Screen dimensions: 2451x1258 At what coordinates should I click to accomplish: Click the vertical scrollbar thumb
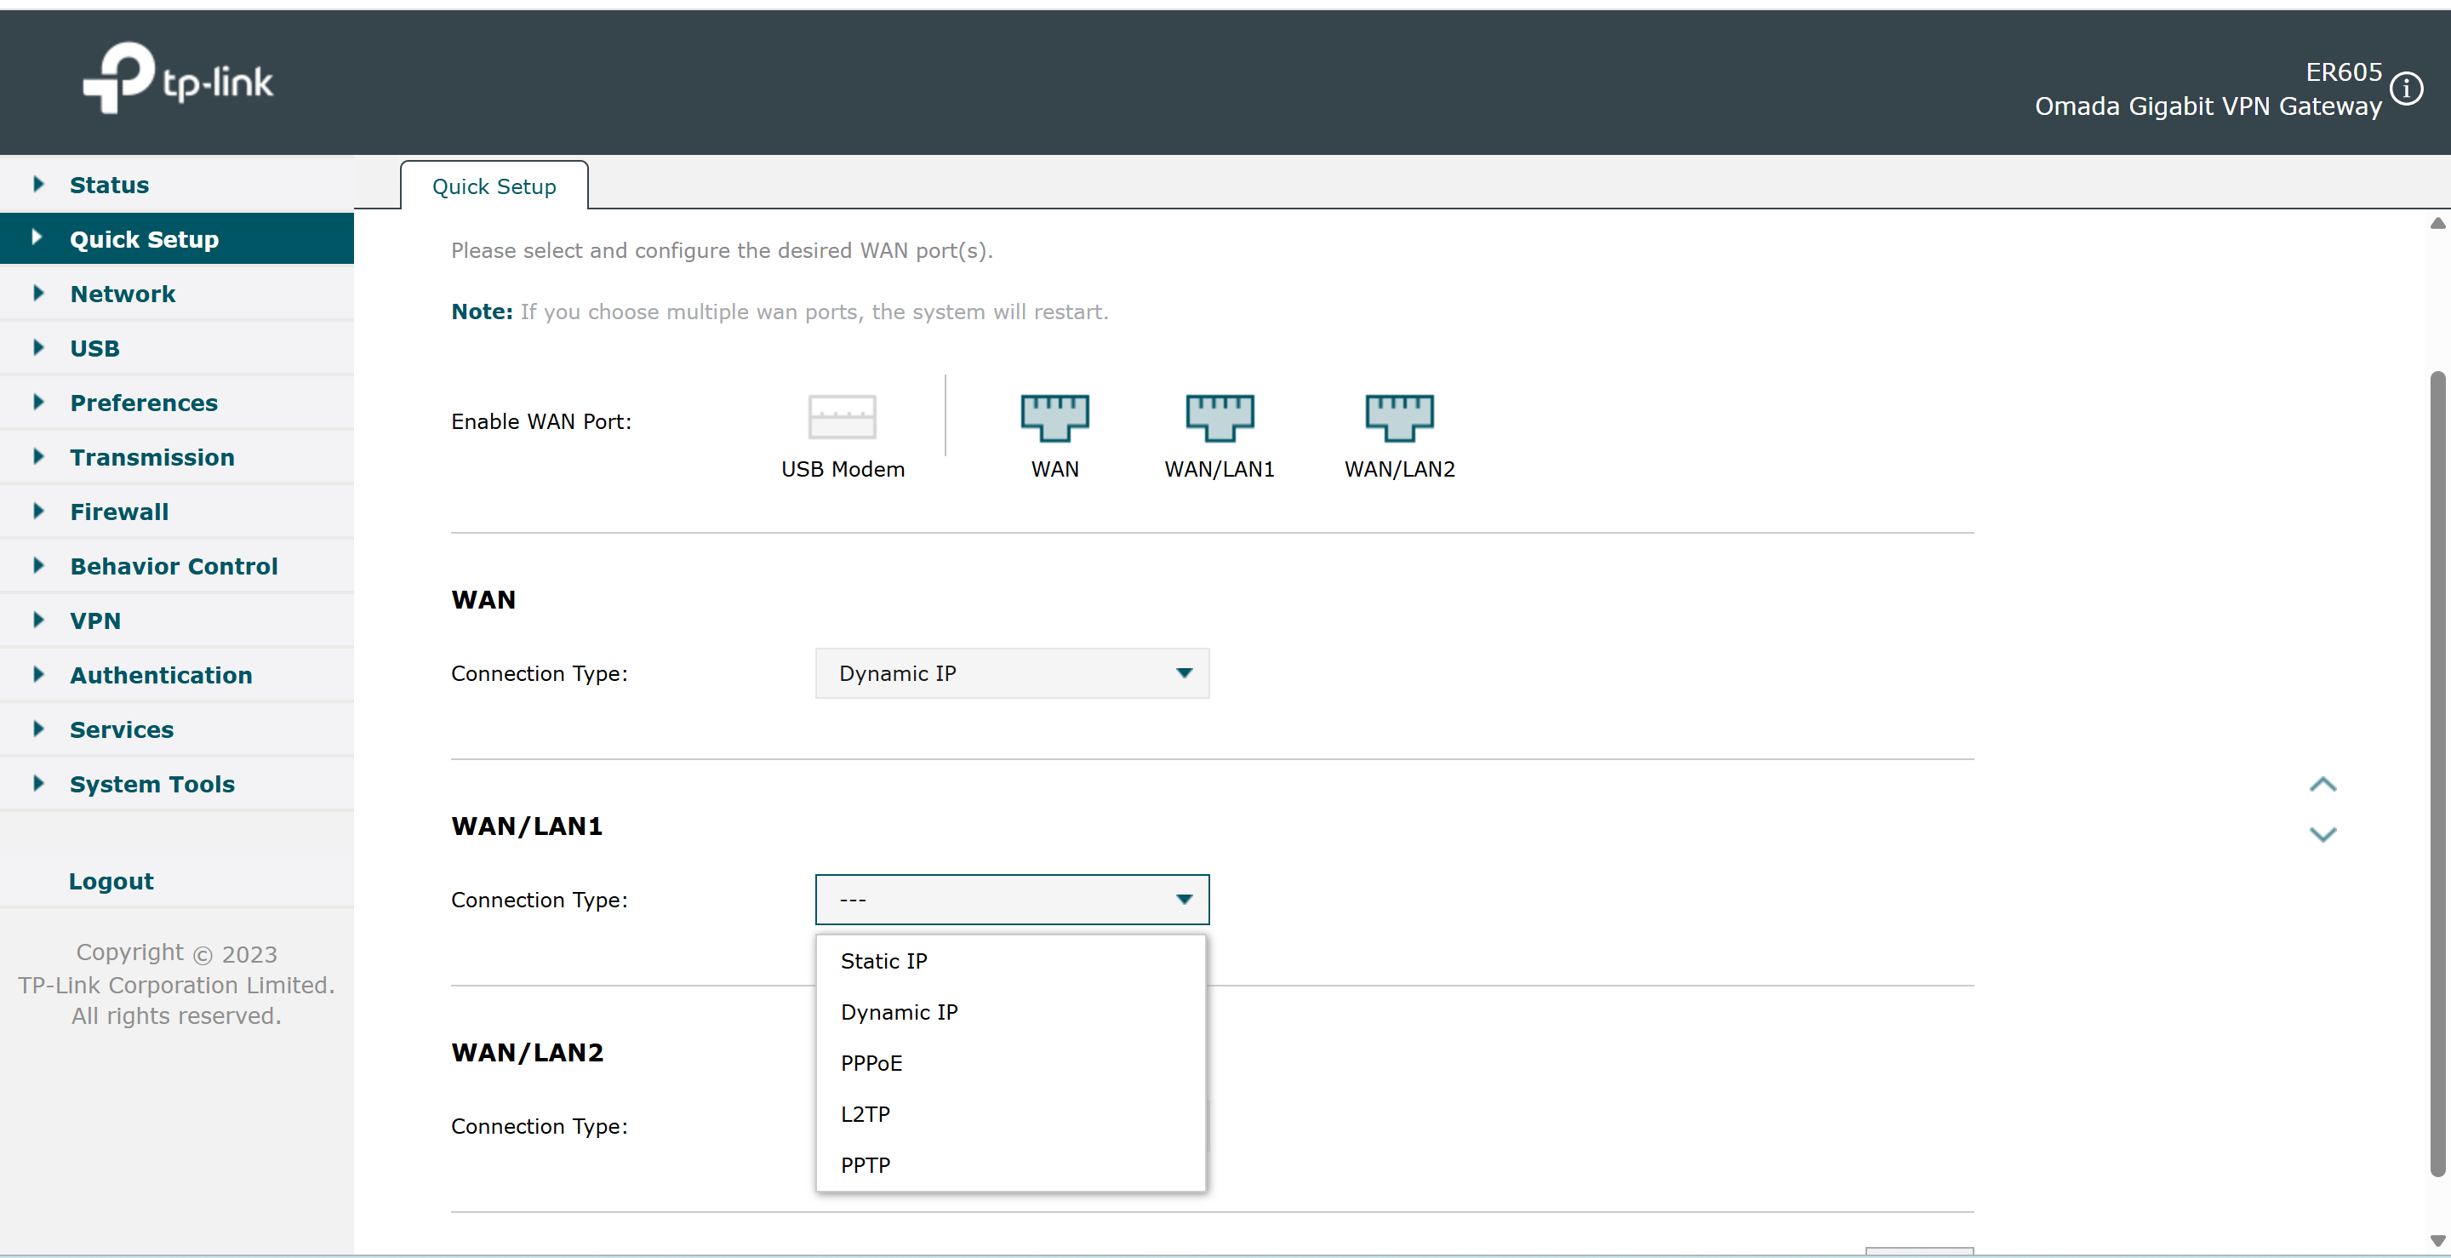[x=2437, y=774]
